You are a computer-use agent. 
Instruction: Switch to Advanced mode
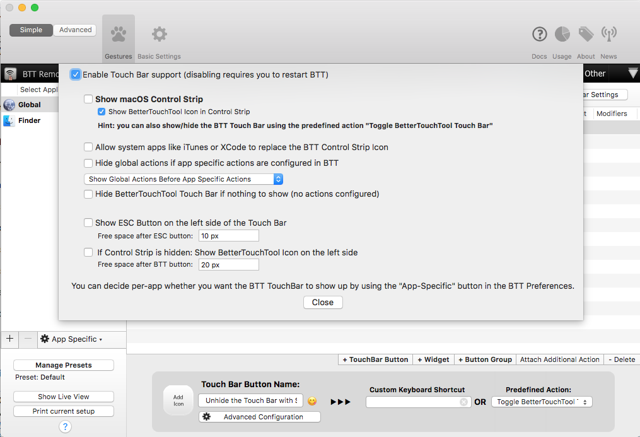click(75, 30)
